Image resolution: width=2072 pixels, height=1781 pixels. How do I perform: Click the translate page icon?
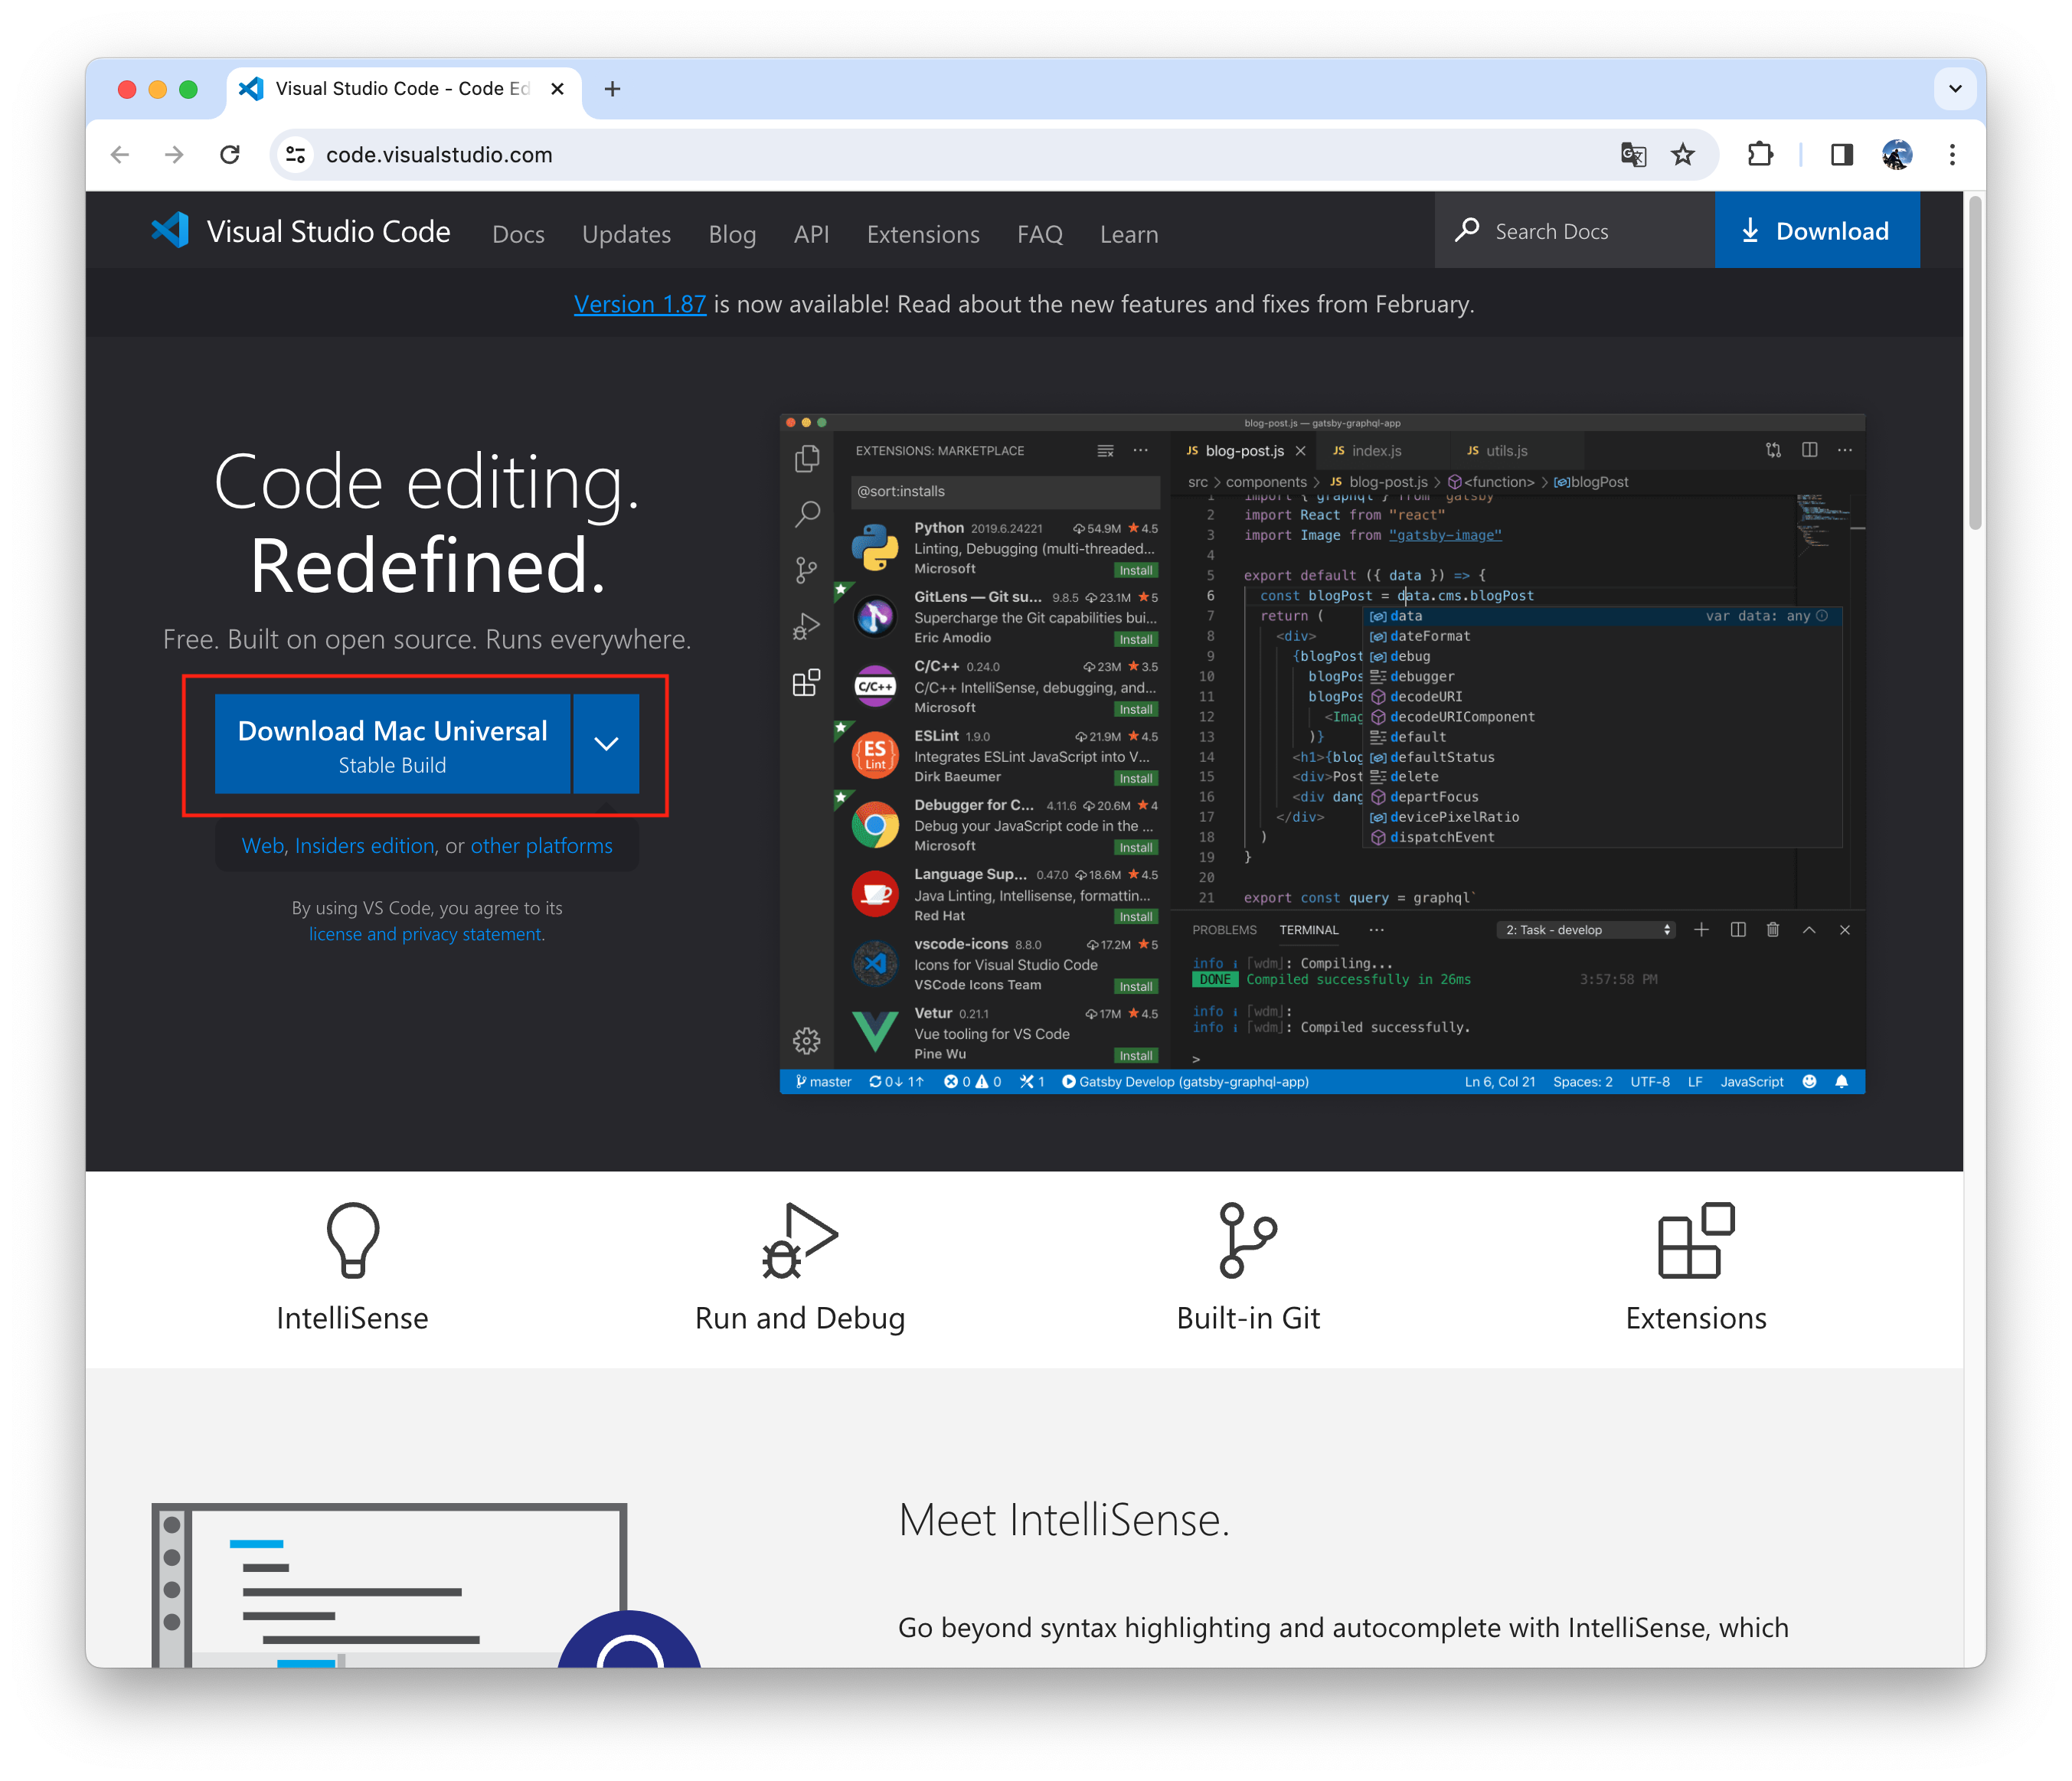(1633, 155)
